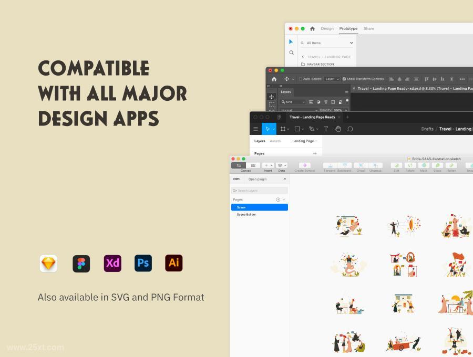Select Assets tab in Figma panel
Screen dimensions: 473x357
pos(275,141)
